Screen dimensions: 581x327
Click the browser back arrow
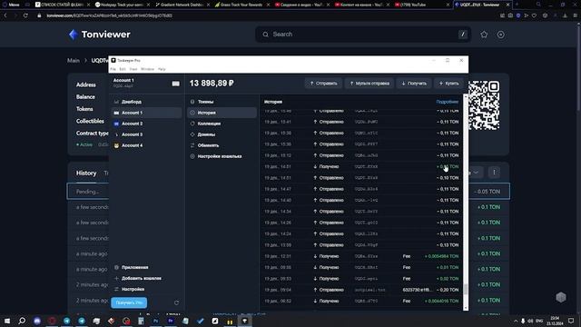[x=5, y=15]
